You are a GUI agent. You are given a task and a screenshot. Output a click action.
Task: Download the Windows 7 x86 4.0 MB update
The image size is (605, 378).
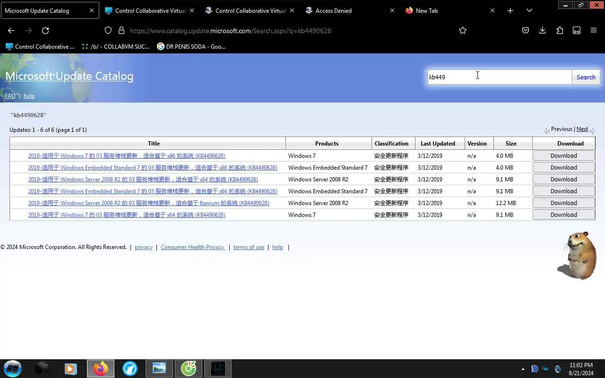tap(563, 155)
